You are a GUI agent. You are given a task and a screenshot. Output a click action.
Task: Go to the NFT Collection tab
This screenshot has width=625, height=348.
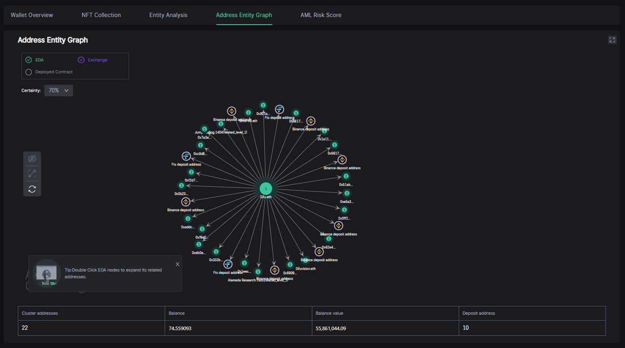pos(101,15)
